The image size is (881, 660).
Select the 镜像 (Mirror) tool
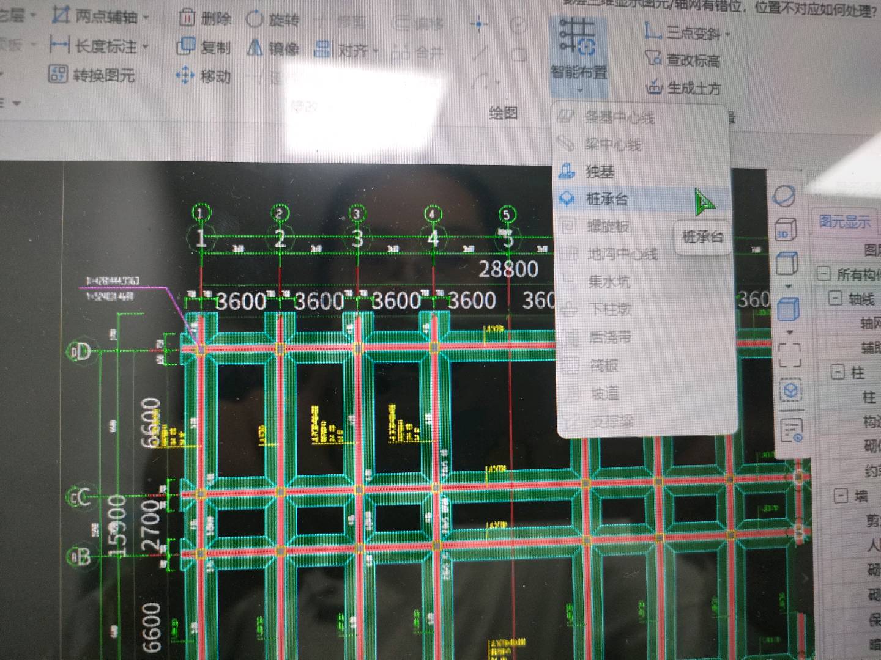pos(273,48)
